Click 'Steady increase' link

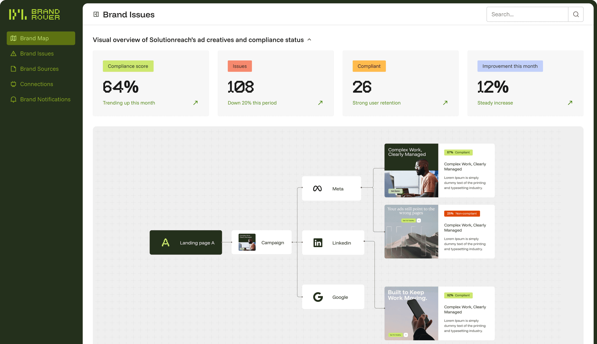495,103
